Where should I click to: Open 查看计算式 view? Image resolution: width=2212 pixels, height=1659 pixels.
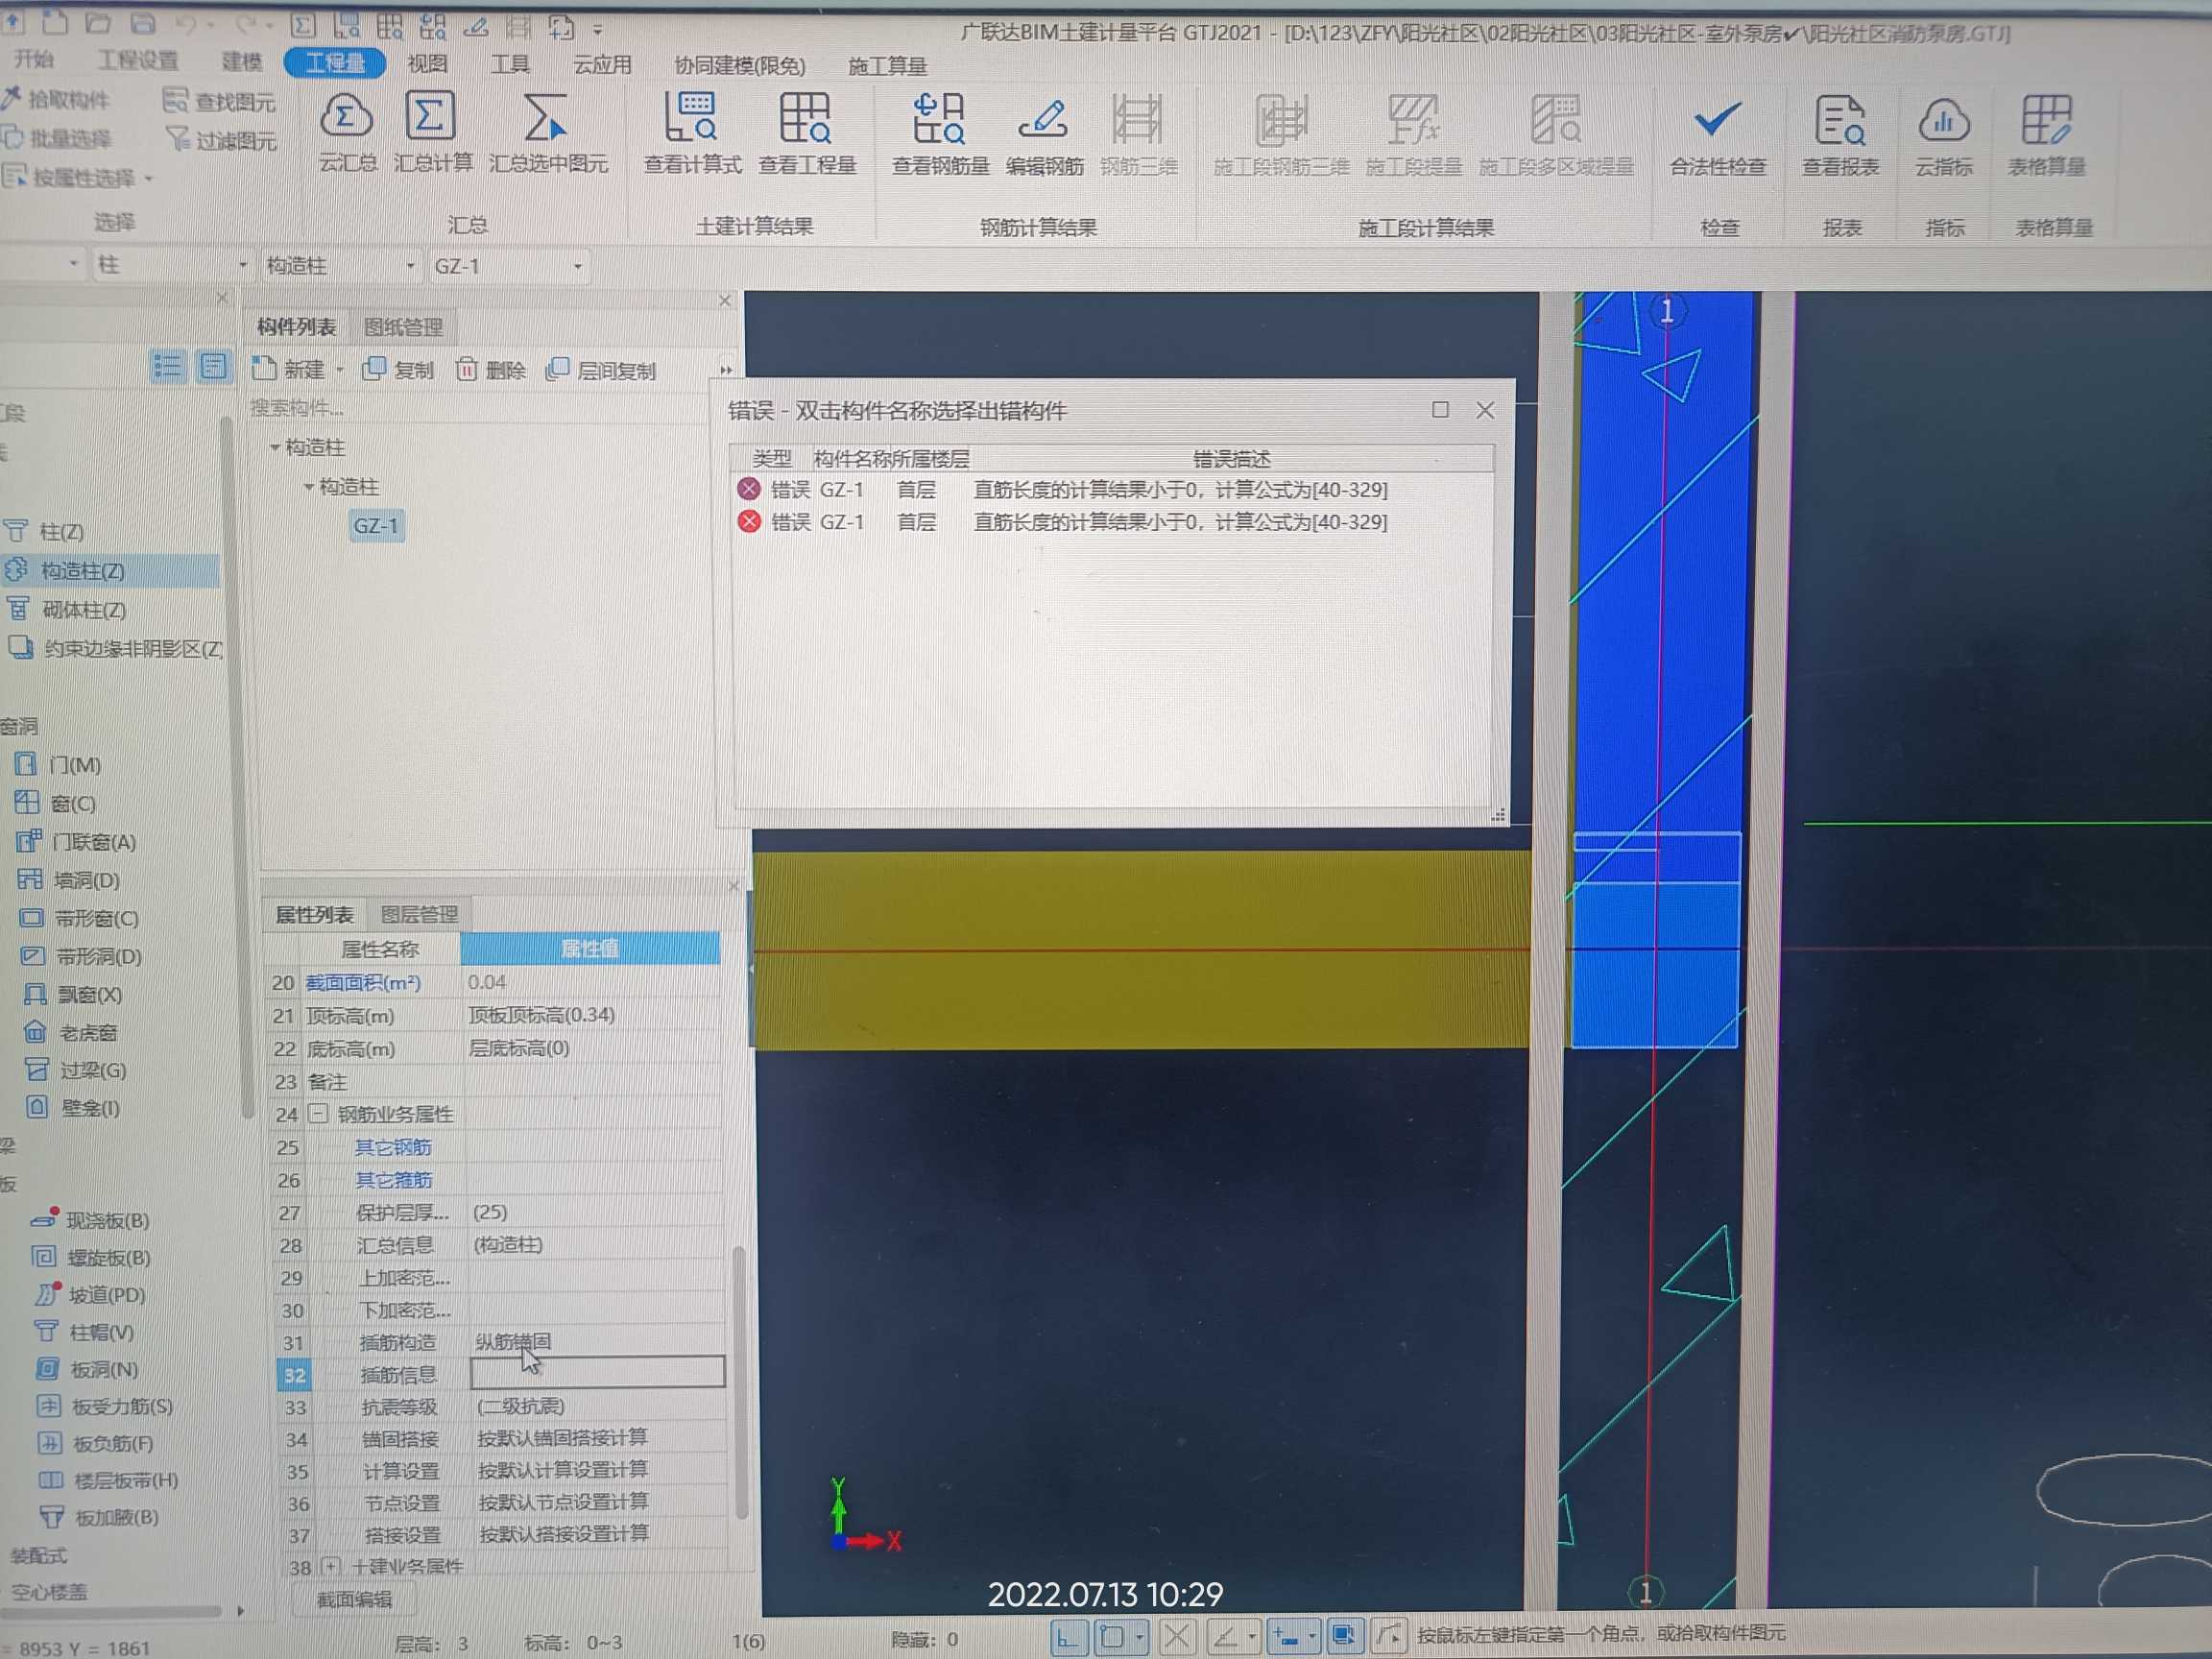click(692, 133)
